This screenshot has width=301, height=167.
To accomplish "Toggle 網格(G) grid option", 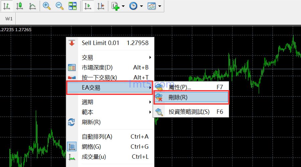I will tap(110, 147).
